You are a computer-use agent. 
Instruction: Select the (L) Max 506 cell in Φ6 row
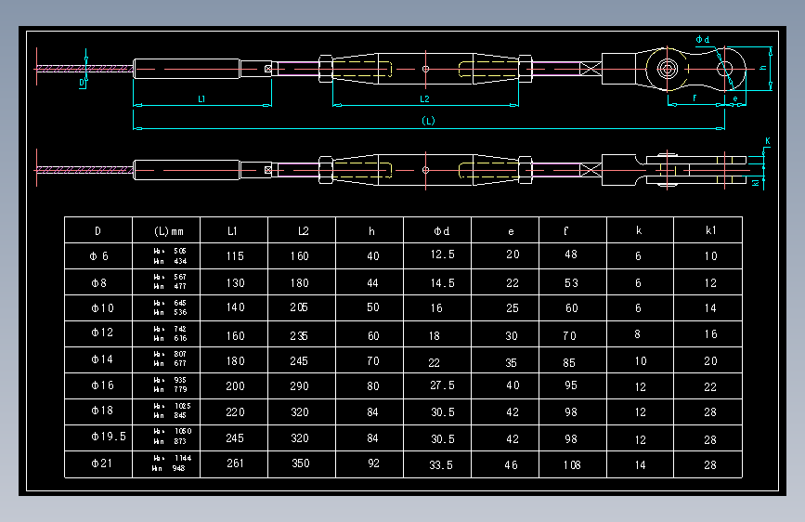click(x=170, y=251)
